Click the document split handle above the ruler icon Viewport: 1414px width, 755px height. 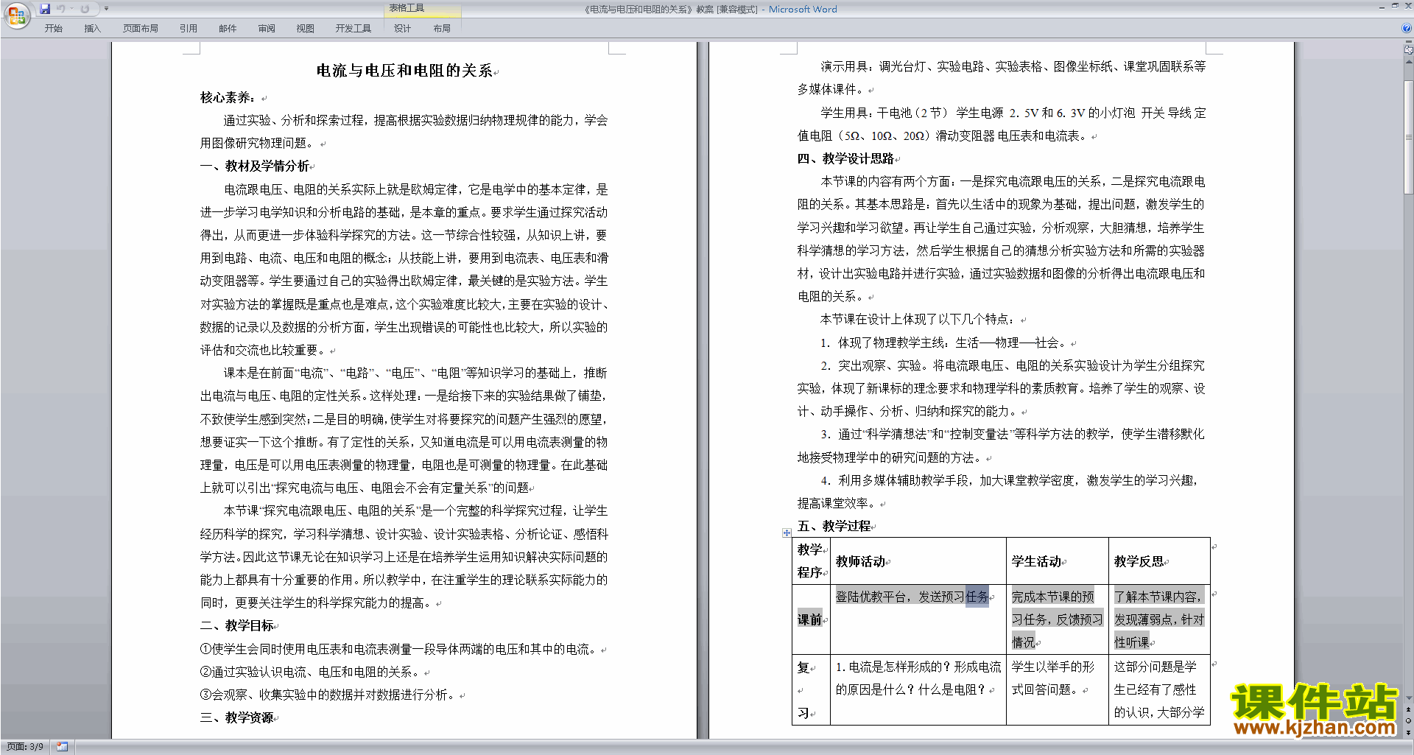tap(1409, 43)
